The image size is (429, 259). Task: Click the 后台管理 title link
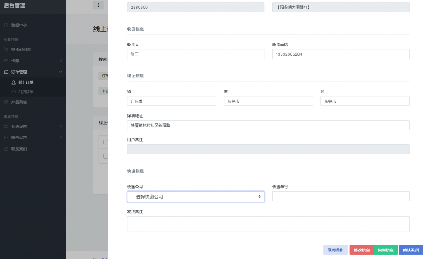click(15, 5)
